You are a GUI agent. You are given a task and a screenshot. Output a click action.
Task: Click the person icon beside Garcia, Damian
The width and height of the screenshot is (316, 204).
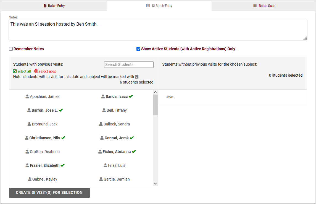click(x=101, y=179)
